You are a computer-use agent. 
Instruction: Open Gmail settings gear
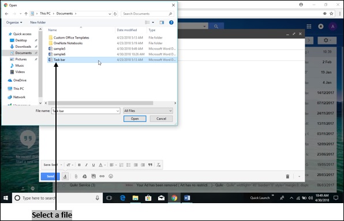pos(327,40)
